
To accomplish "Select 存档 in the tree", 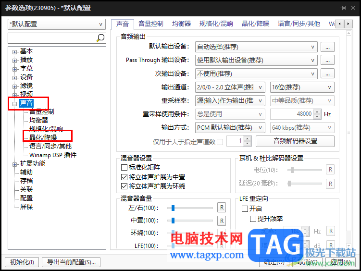I will (x=26, y=181).
